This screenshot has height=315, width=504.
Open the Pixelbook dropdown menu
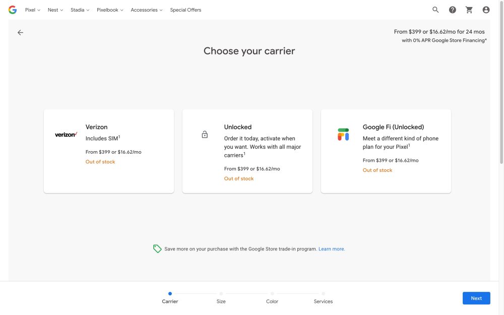pos(110,10)
